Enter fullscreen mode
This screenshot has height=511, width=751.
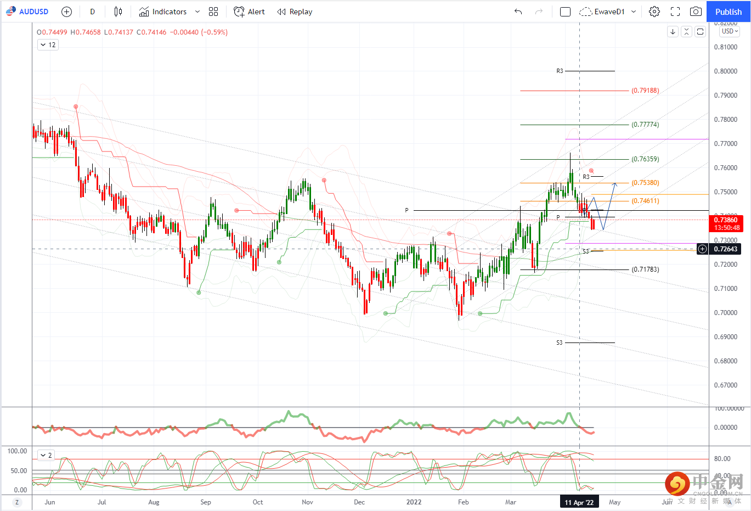point(675,12)
